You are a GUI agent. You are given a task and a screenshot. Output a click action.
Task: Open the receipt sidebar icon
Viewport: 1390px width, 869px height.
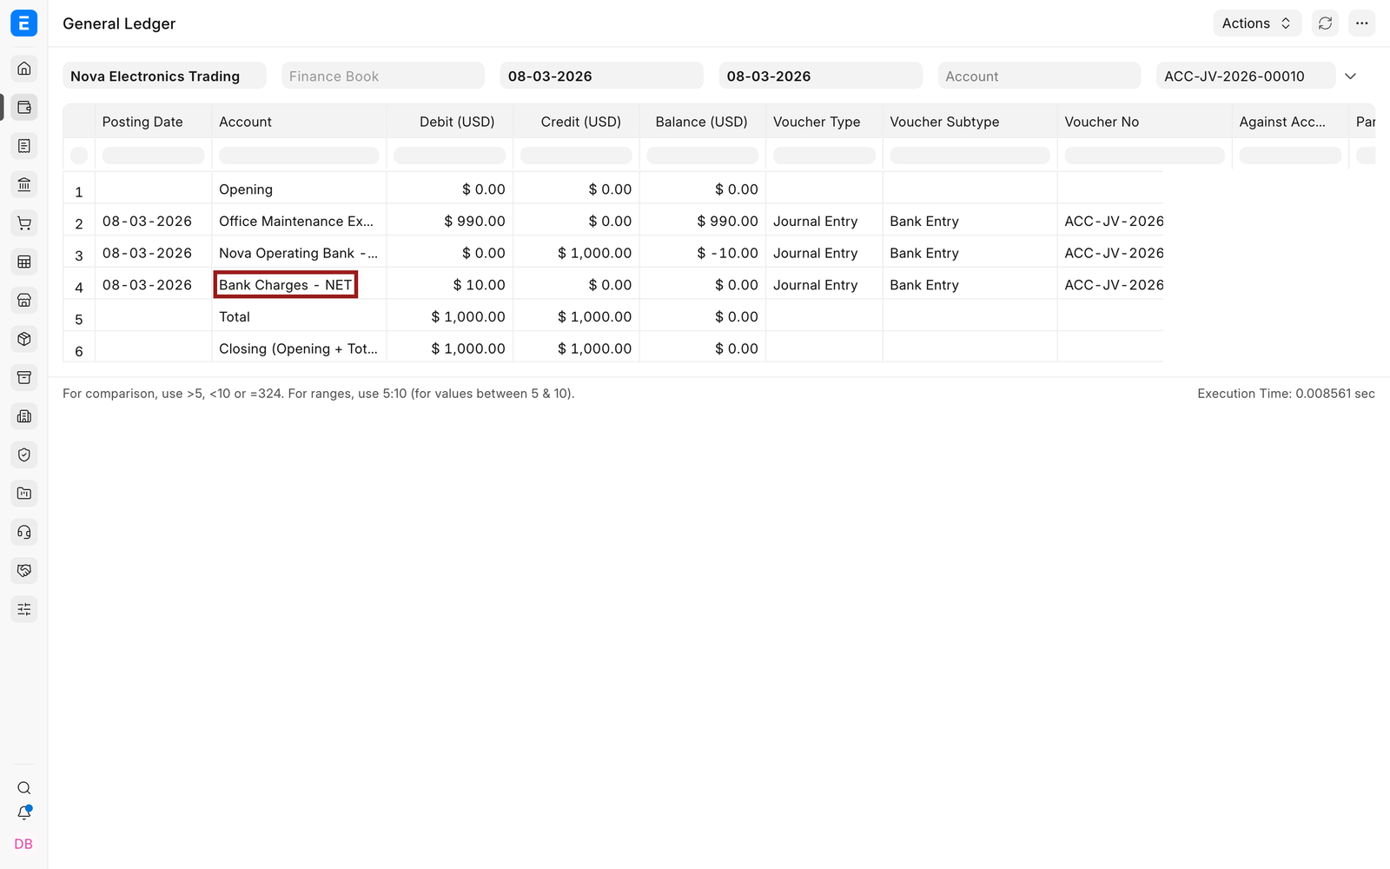(x=24, y=146)
